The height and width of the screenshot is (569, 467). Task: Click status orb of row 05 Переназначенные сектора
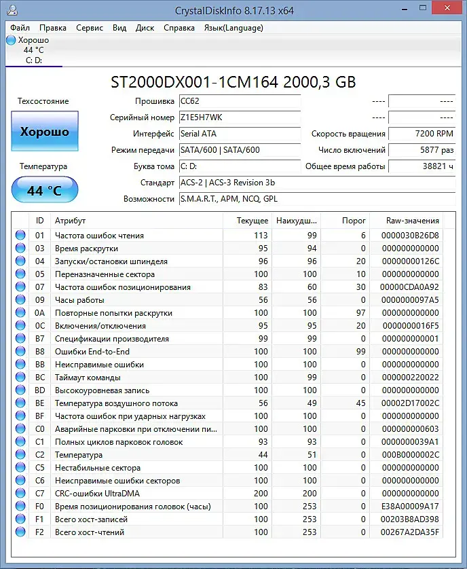[x=20, y=274]
